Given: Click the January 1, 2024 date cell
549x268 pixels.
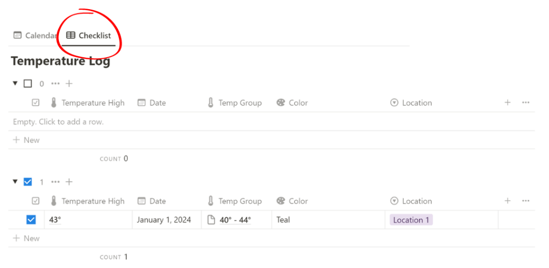Looking at the screenshot, I should click(x=164, y=220).
